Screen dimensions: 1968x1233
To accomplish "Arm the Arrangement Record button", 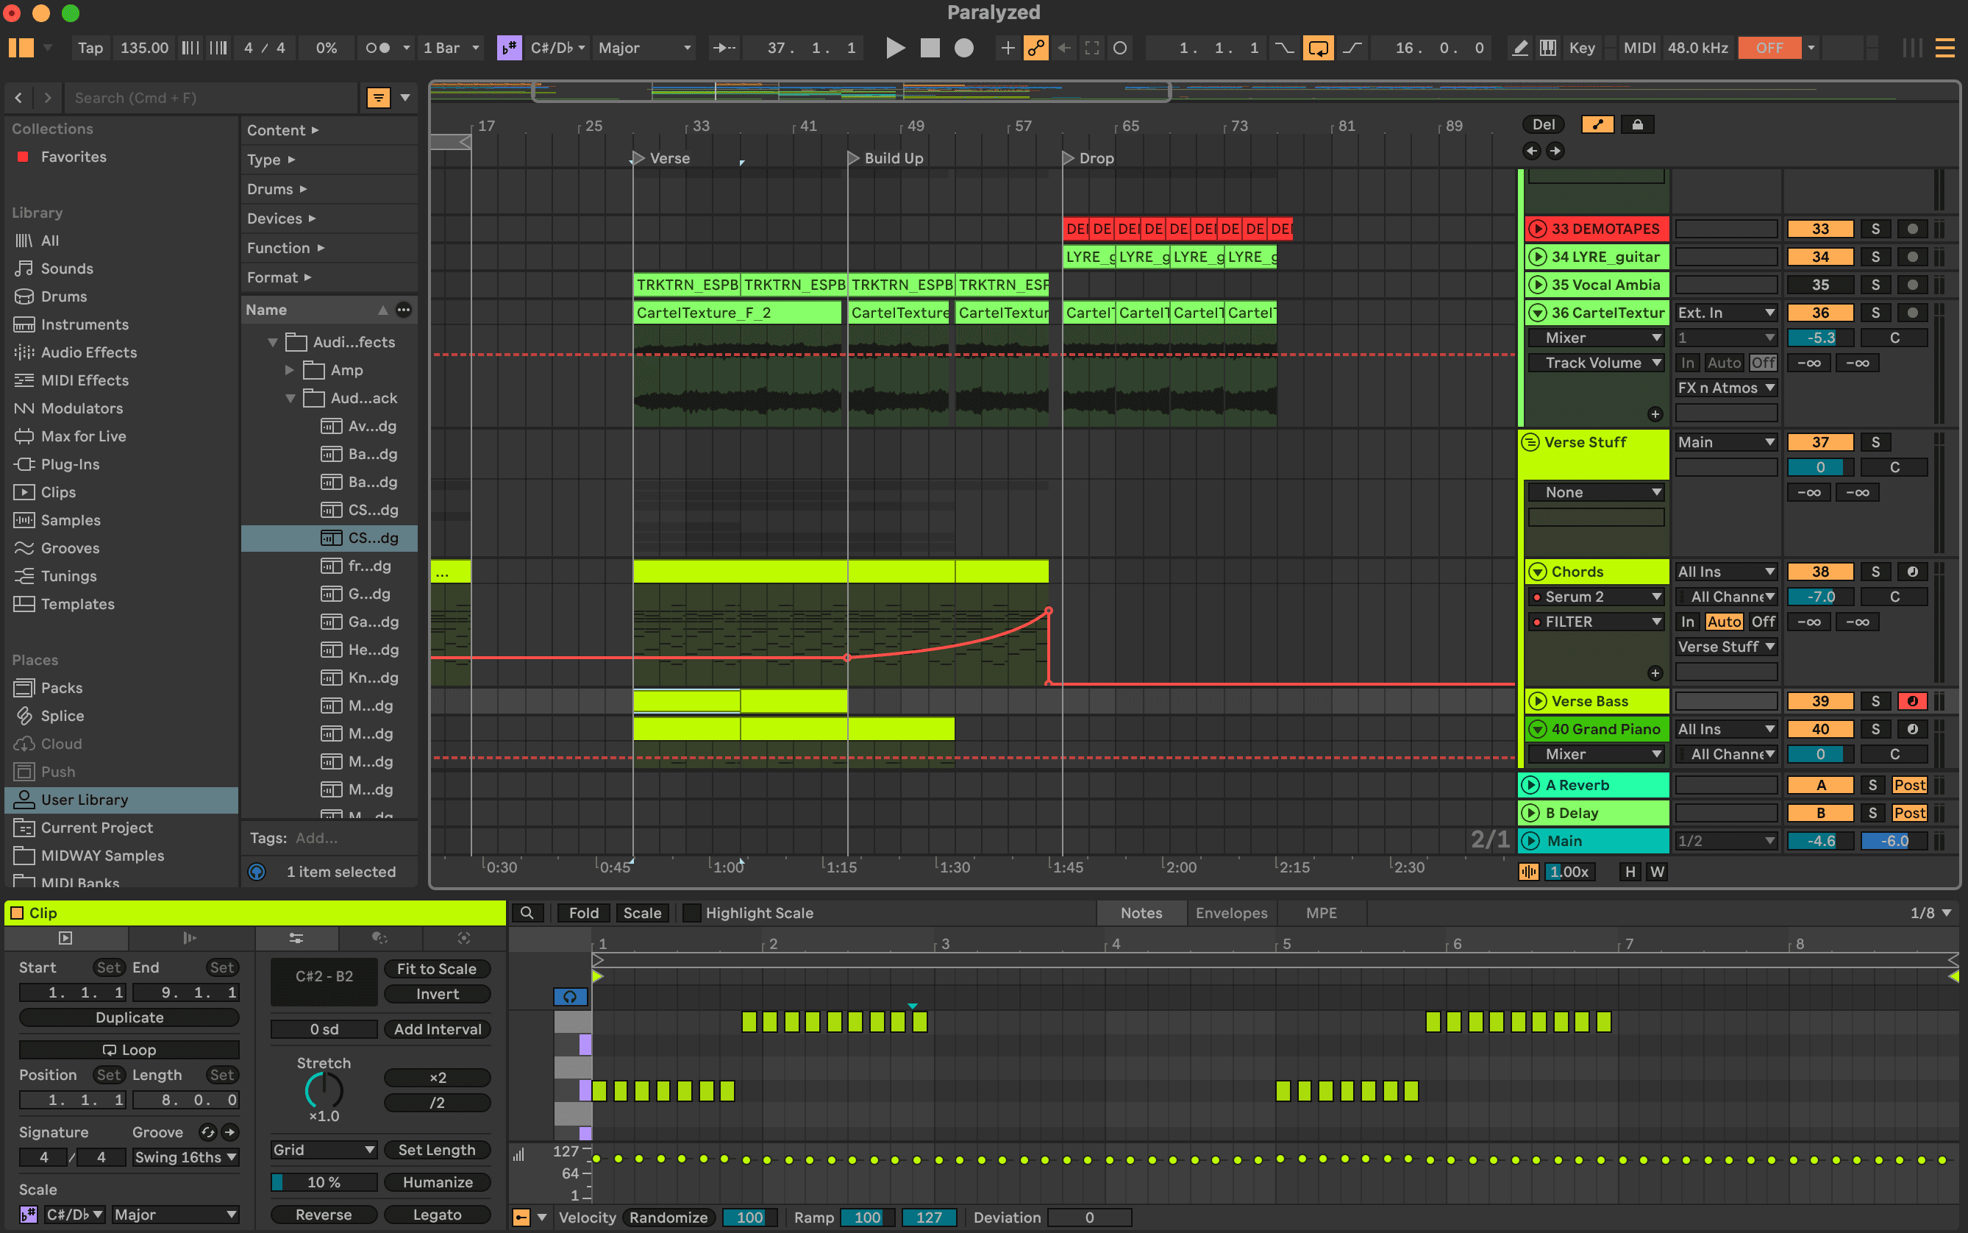I will (x=963, y=47).
